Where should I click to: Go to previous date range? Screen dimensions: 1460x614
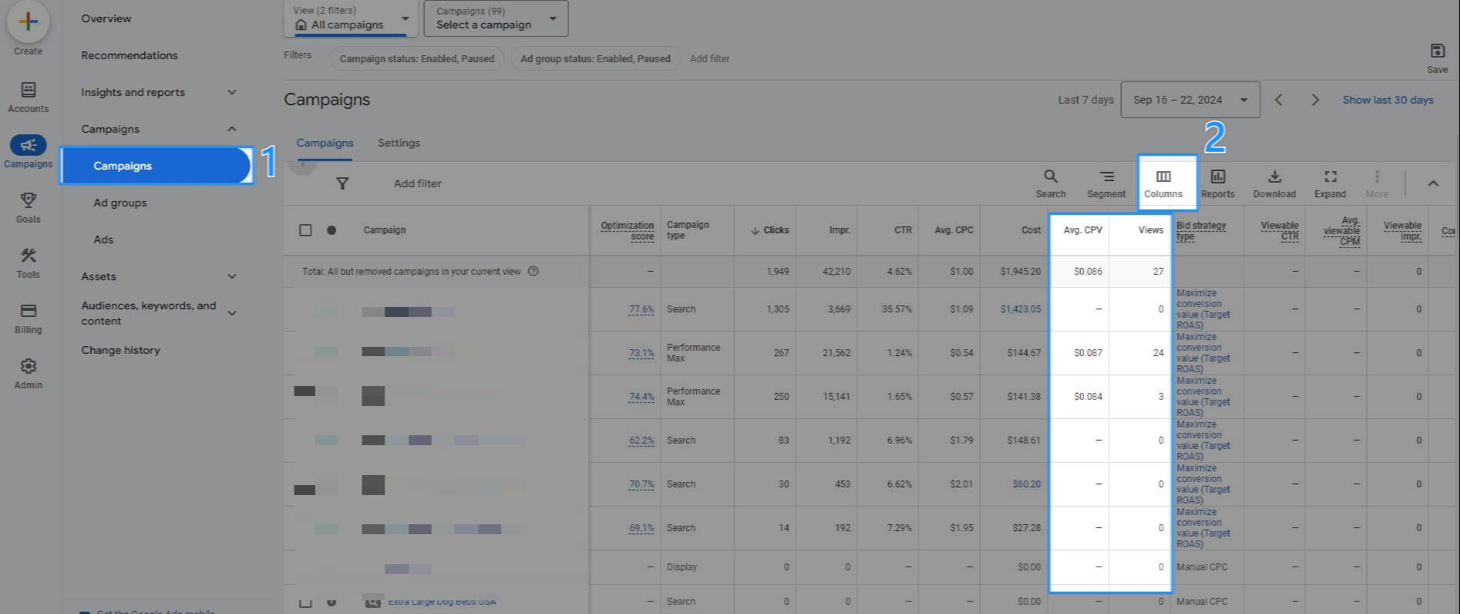(1279, 100)
